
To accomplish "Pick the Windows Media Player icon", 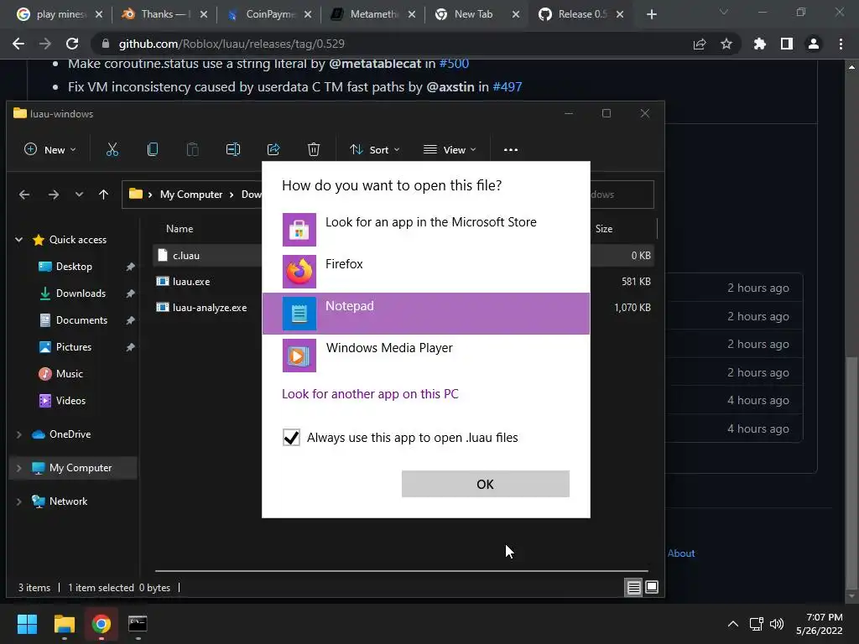I will [299, 356].
